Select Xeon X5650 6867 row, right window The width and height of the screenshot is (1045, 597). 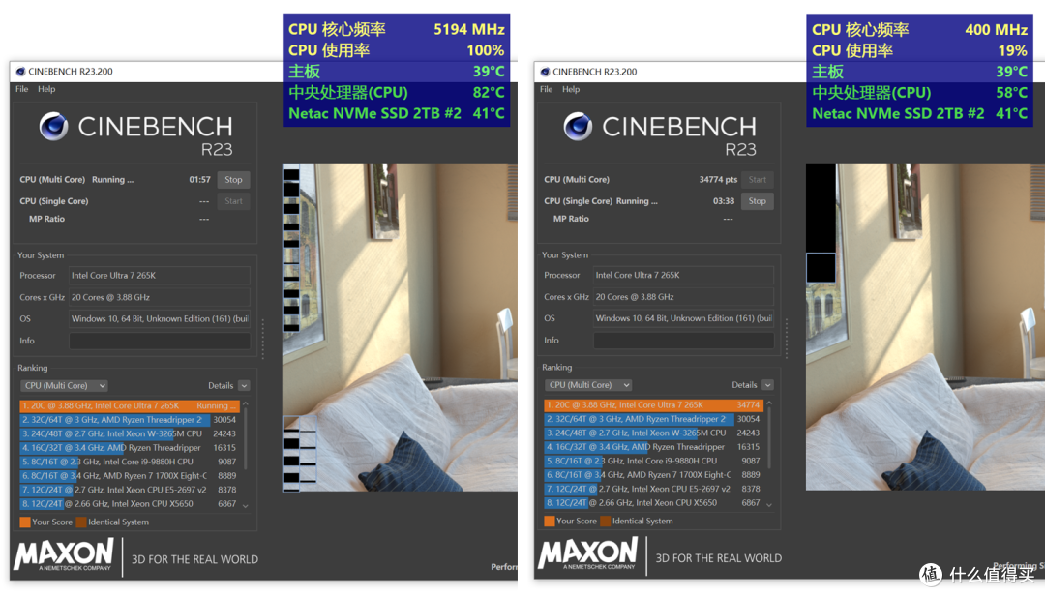(x=654, y=503)
